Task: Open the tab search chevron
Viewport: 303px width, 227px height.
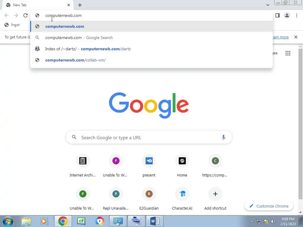Action: [x=267, y=5]
